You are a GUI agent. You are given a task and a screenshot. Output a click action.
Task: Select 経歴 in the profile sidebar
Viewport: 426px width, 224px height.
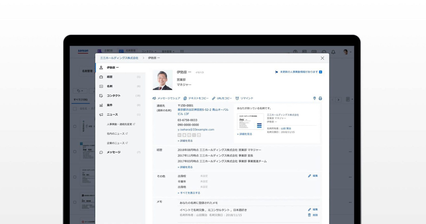[x=120, y=77]
